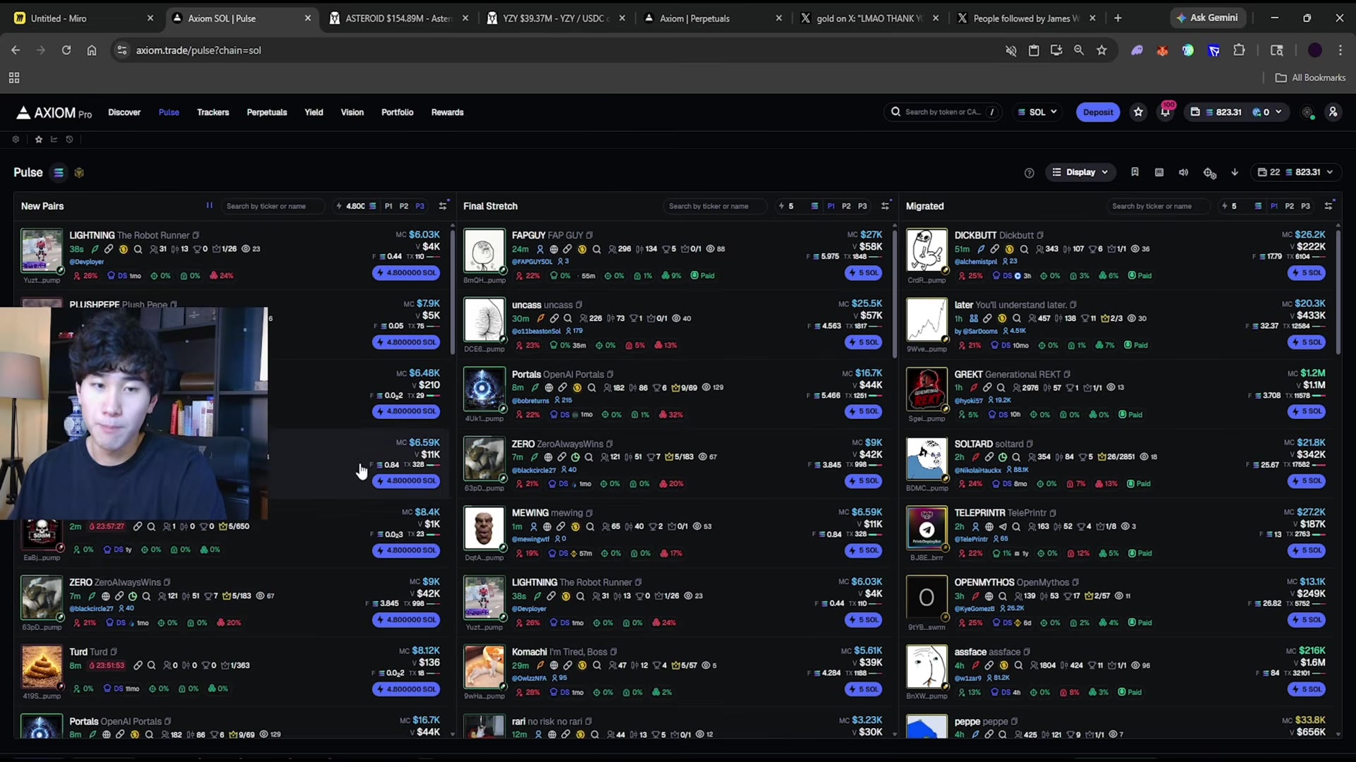Select P2 preset in Final Stretch
The width and height of the screenshot is (1356, 762).
coord(846,206)
